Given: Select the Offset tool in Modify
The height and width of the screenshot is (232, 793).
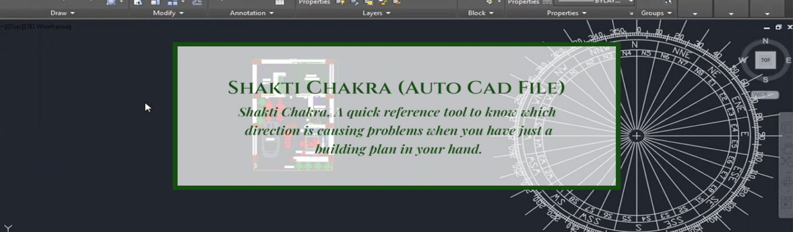Looking at the screenshot, I should pos(197,2).
